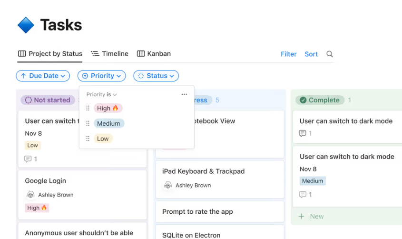402x239 pixels.
Task: Click the Tasks page title
Action: click(x=61, y=25)
